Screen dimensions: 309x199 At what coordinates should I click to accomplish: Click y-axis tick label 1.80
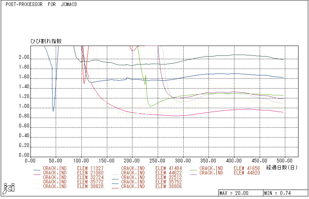[x=24, y=67]
